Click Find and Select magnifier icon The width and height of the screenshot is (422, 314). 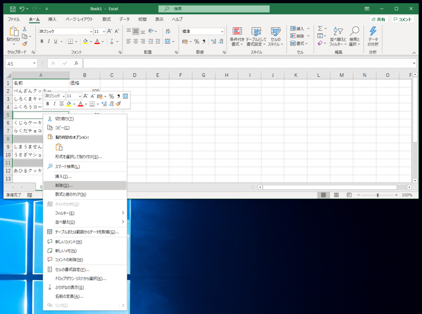coord(354,31)
